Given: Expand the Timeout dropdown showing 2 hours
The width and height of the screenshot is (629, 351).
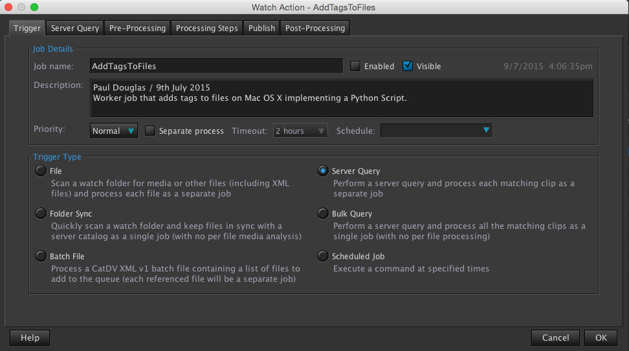Looking at the screenshot, I should [x=300, y=131].
